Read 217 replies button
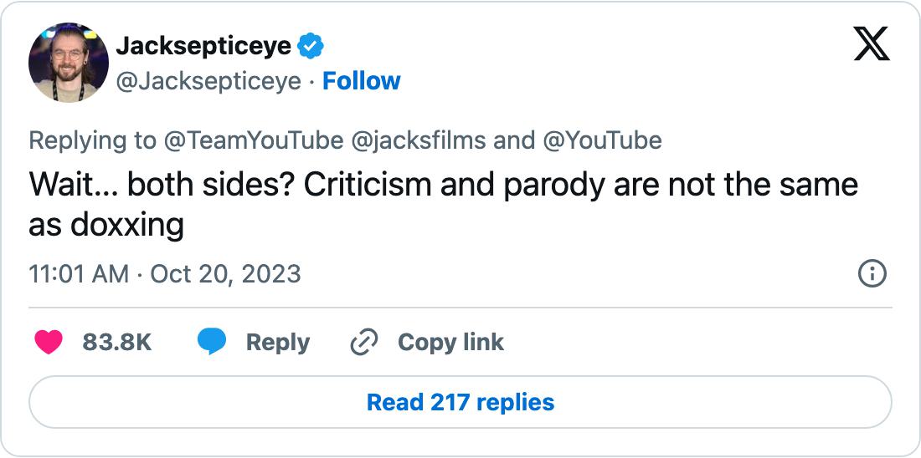921x458 pixels. pos(460,402)
